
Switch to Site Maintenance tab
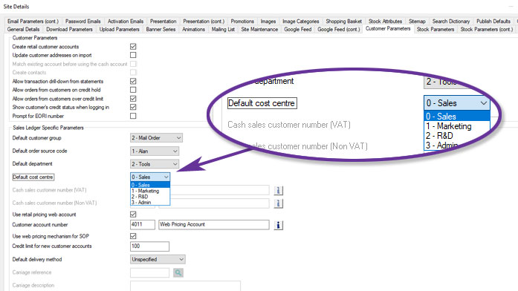click(259, 30)
